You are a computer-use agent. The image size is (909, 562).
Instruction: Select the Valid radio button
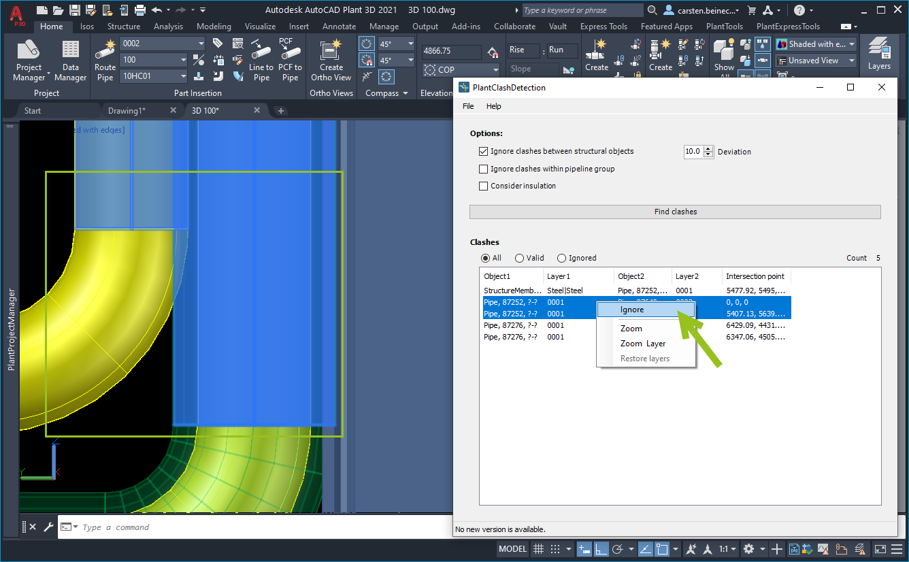coord(519,258)
